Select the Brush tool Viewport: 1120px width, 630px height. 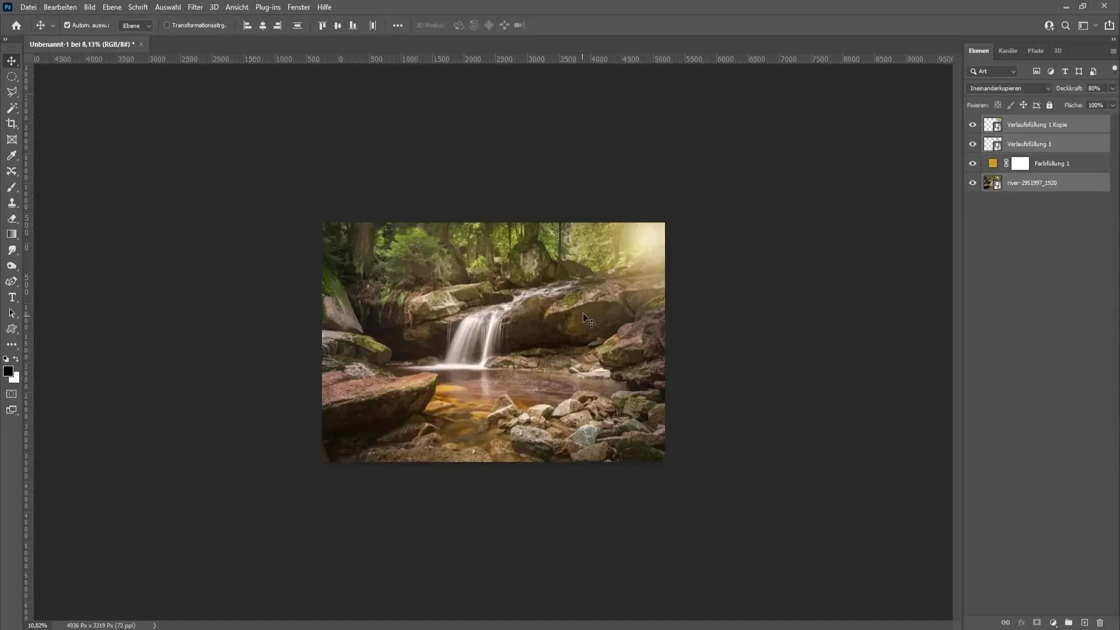(12, 187)
